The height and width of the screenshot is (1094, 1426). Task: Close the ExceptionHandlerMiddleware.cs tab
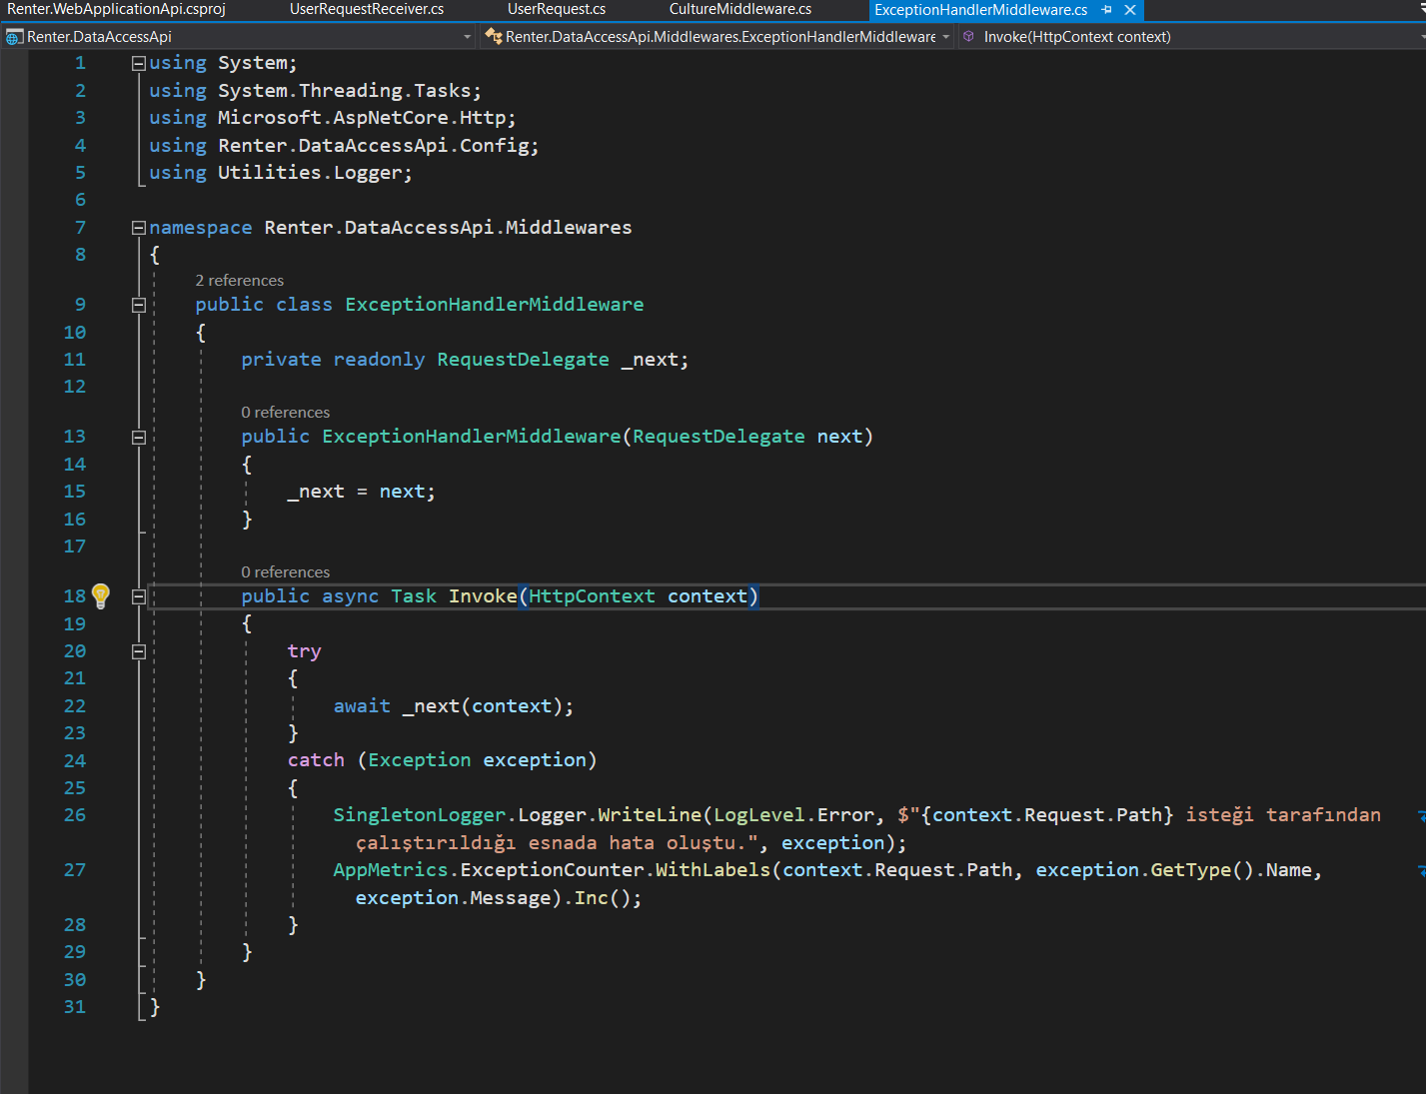pos(1130,10)
